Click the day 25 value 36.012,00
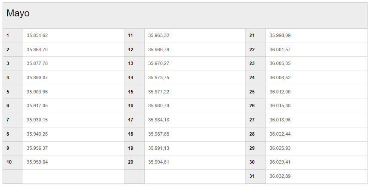The image size is (371, 189). point(280,92)
